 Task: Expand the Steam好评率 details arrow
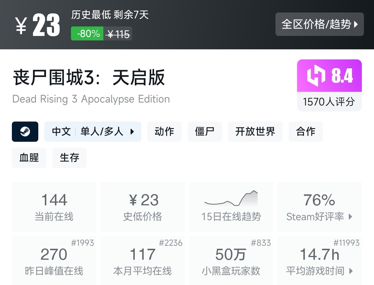pyautogui.click(x=351, y=216)
